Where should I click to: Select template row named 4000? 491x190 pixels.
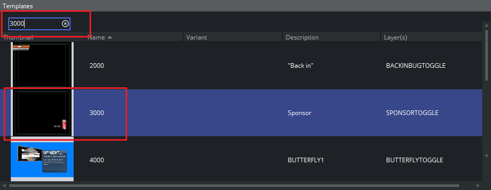(241, 160)
